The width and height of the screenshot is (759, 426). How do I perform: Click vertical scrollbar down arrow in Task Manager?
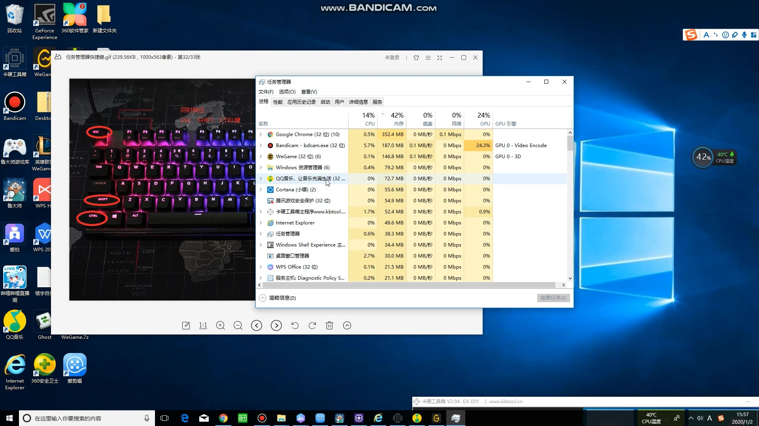(x=570, y=278)
